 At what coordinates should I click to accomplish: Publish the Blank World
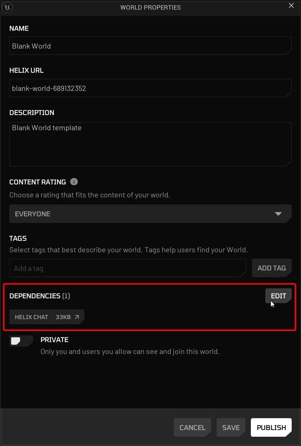[271, 427]
